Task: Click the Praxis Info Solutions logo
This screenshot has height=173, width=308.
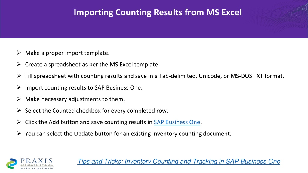Action: 29,164
